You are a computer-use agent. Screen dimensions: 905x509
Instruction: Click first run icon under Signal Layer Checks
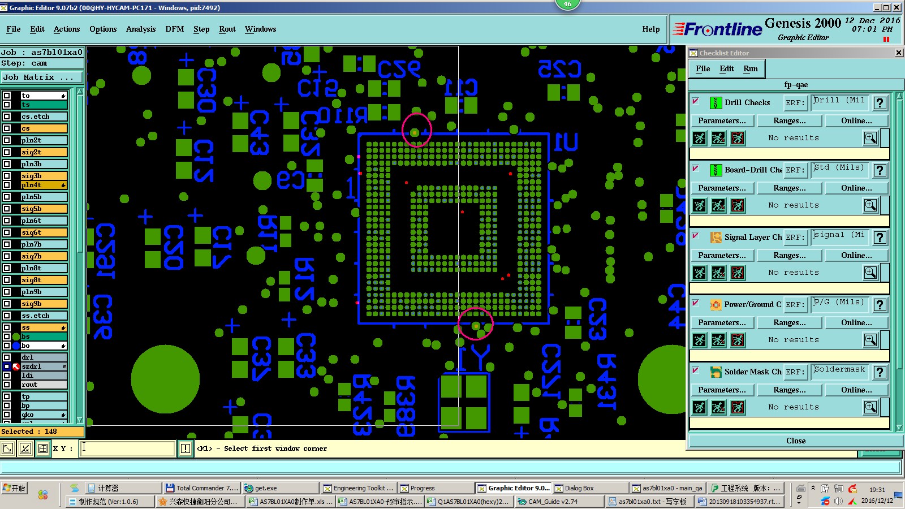click(x=700, y=273)
